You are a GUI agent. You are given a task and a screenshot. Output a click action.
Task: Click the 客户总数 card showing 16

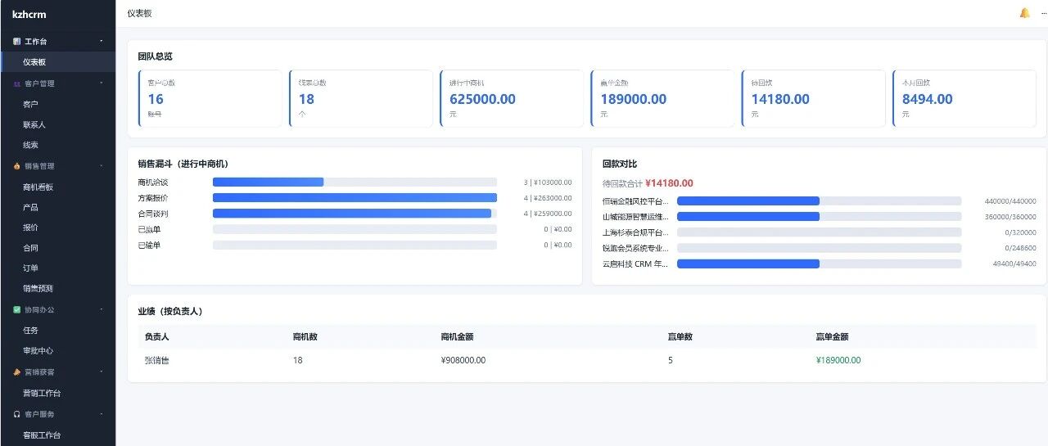pyautogui.click(x=210, y=98)
